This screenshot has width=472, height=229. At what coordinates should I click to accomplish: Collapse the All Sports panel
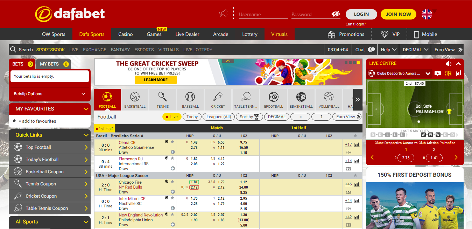pos(86,222)
